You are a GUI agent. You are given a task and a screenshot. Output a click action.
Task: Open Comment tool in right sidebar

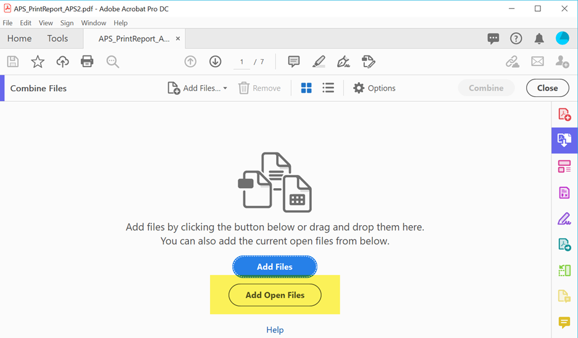[x=564, y=322]
